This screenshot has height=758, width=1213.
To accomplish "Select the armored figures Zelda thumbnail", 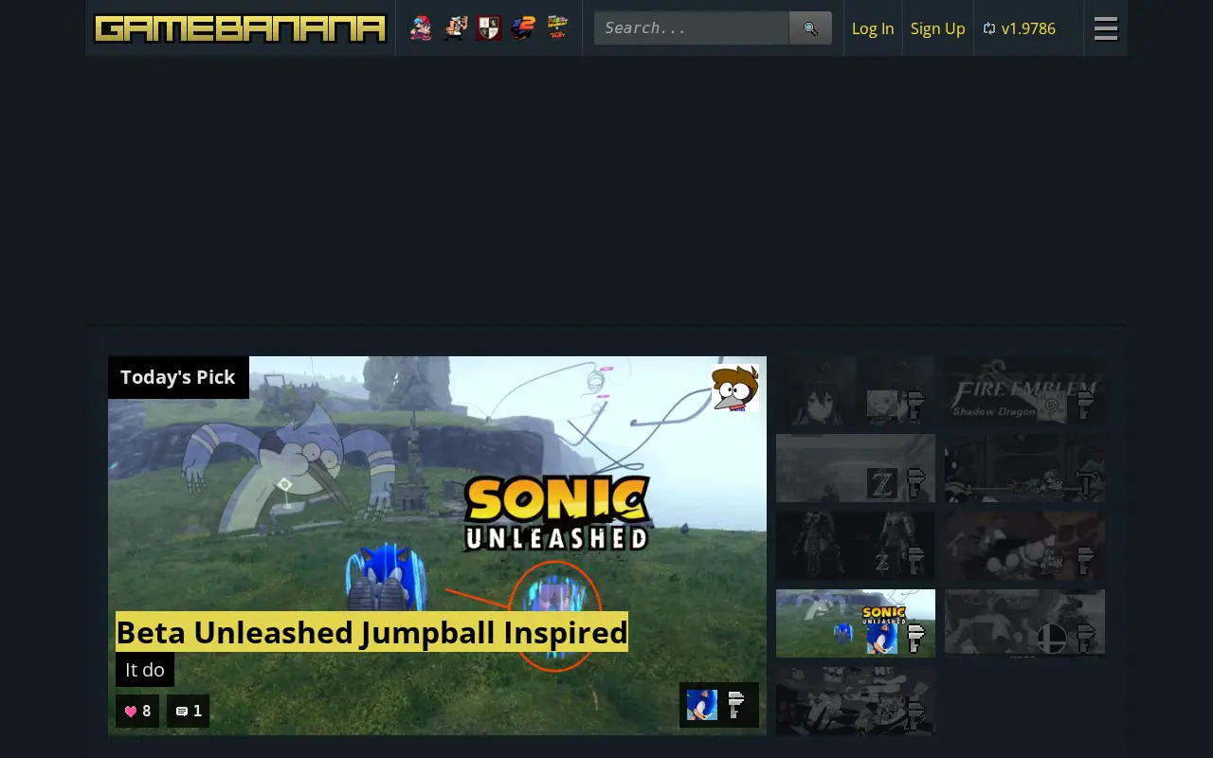I will click(x=856, y=546).
